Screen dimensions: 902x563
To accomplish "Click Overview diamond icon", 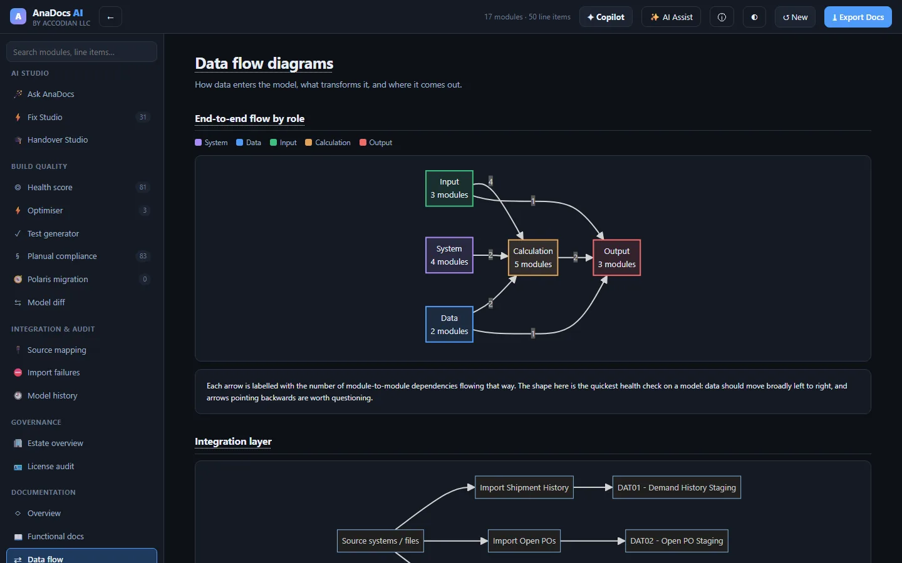I will point(18,514).
